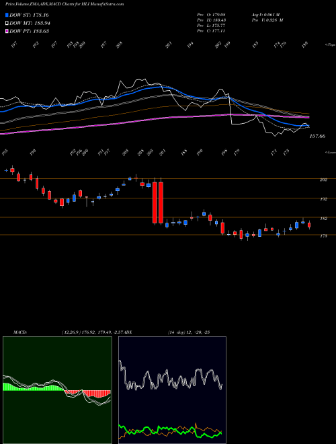Screen dimensions: 336x444
Task: Click the blue DOW ST legend swatch
Action: tap(7, 15)
